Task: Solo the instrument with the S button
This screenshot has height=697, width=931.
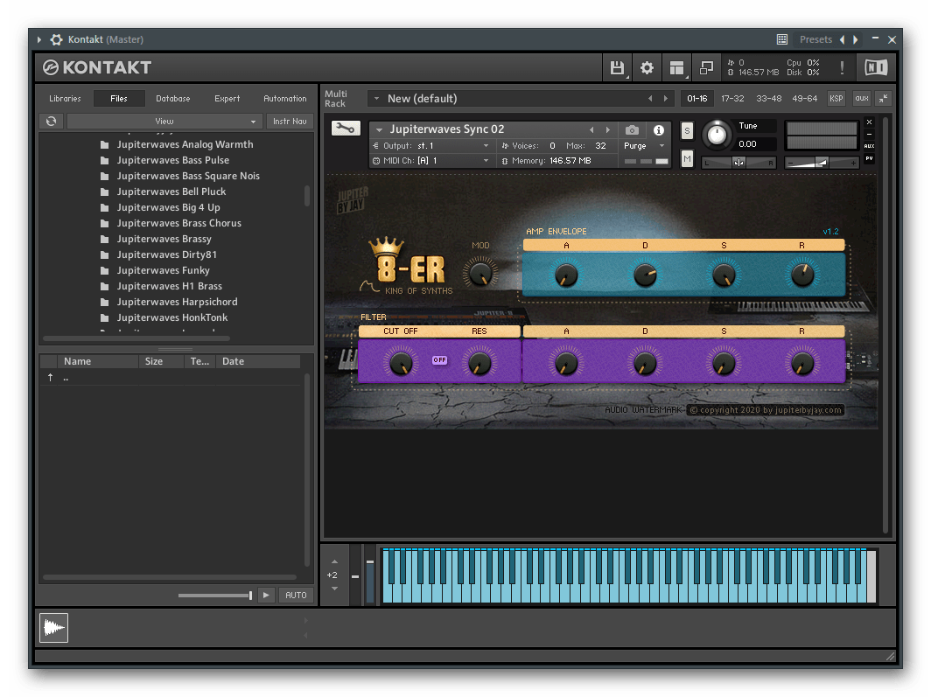Action: point(687,130)
